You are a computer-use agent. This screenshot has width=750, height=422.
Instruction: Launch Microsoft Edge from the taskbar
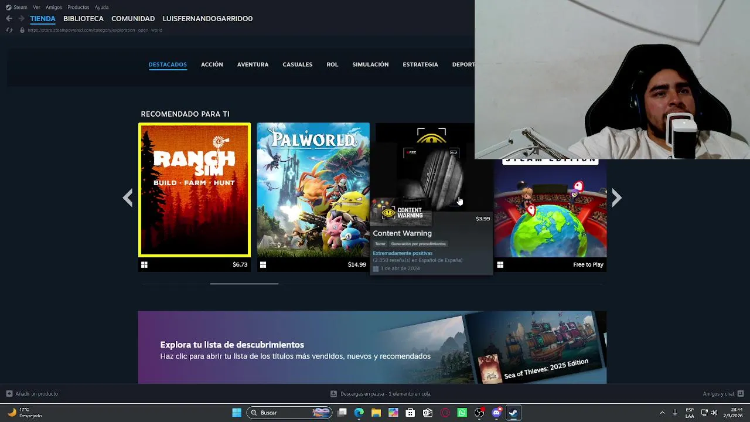pos(359,413)
